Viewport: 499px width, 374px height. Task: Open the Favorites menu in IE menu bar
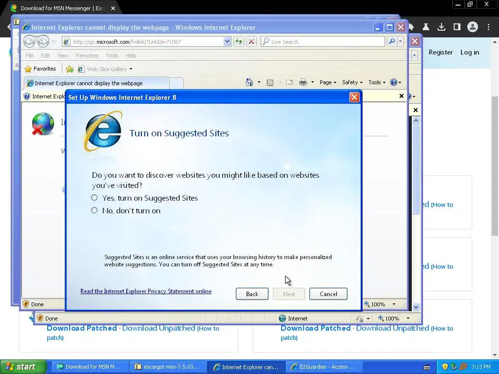click(87, 56)
